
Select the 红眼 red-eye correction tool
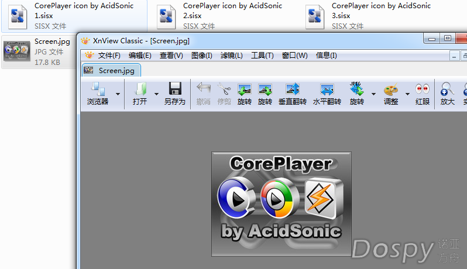(x=423, y=94)
